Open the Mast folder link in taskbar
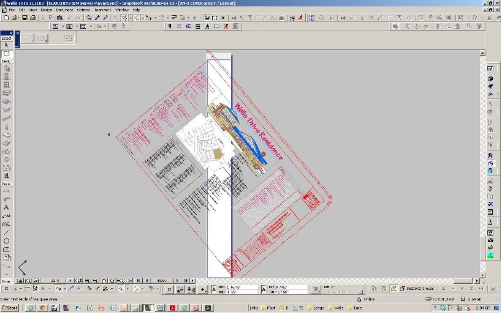 (x=268, y=308)
